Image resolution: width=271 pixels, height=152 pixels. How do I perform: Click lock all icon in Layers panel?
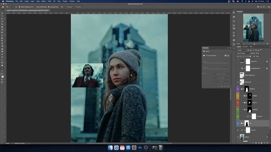pos(250,56)
